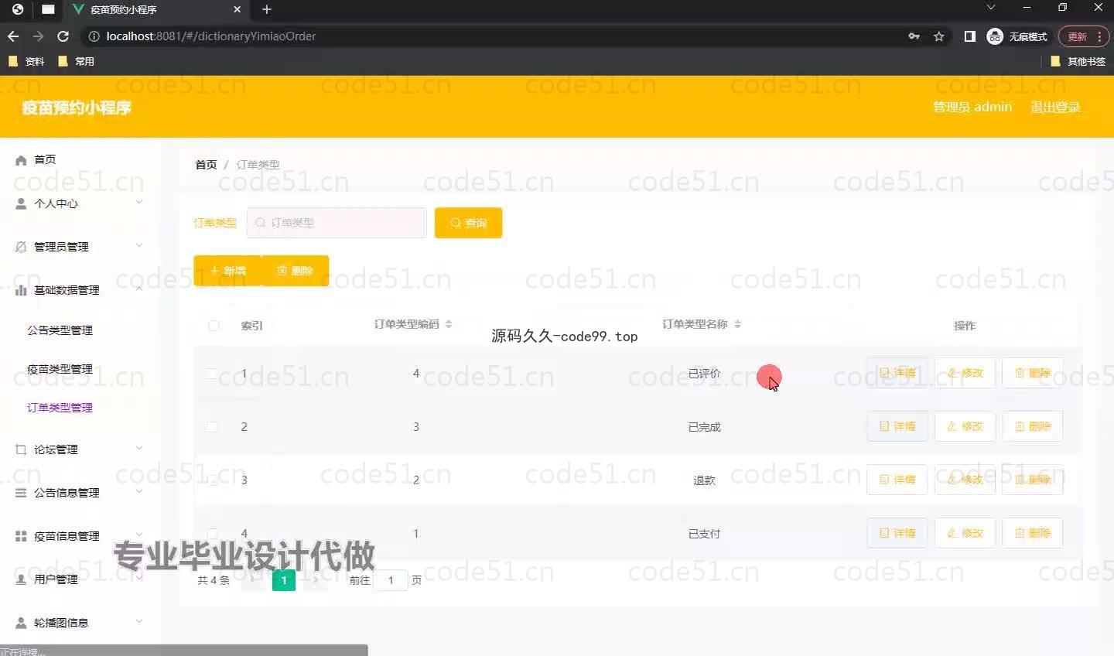
Task: Click 管理员 admin user label
Action: coord(972,108)
